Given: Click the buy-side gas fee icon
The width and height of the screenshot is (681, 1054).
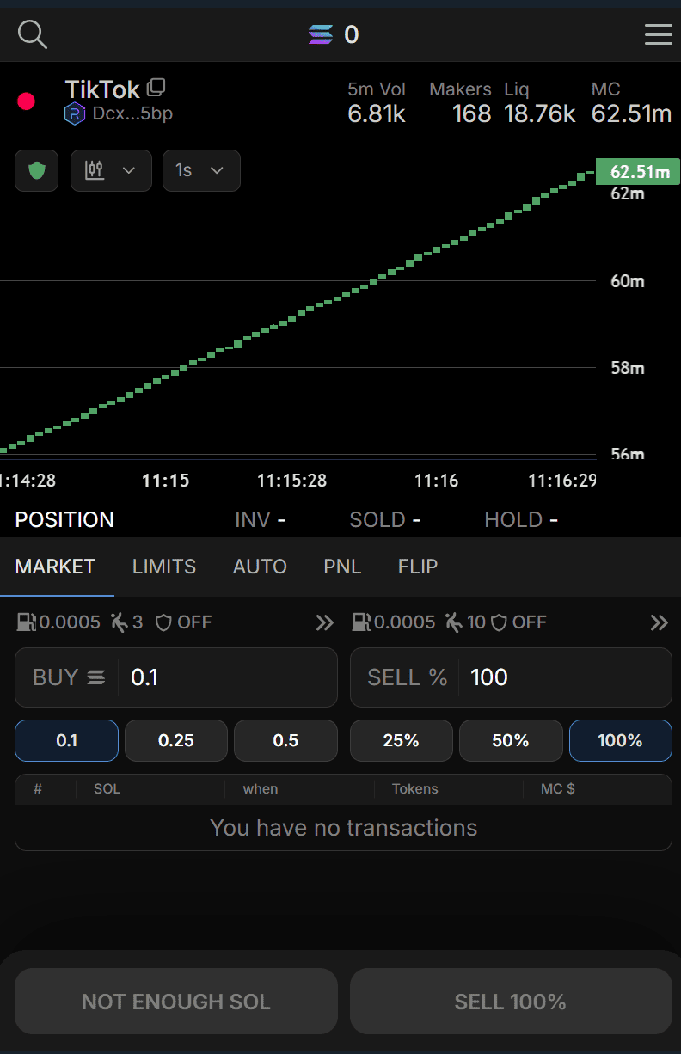Looking at the screenshot, I should point(26,622).
